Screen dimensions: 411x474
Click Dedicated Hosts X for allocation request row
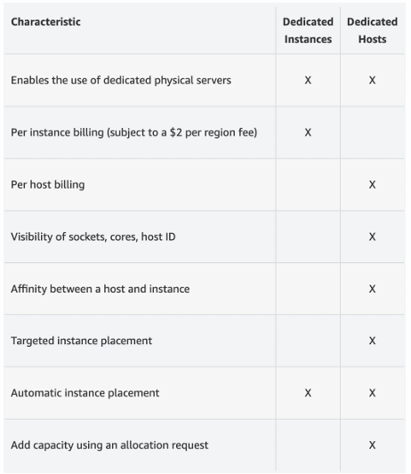[x=372, y=446]
